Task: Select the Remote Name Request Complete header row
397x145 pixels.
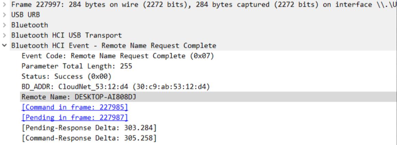Action: pos(113,46)
